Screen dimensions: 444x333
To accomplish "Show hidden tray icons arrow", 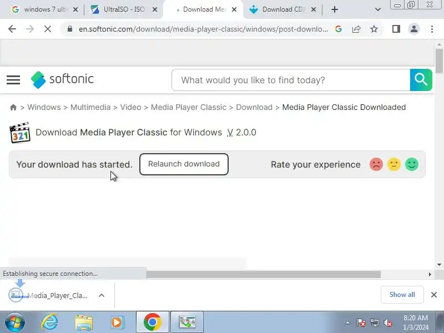I will (x=347, y=322).
